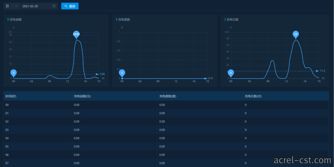The height and width of the screenshot is (167, 334).
Task: Click the 26.69 peak marker pin
Action: click(x=76, y=35)
